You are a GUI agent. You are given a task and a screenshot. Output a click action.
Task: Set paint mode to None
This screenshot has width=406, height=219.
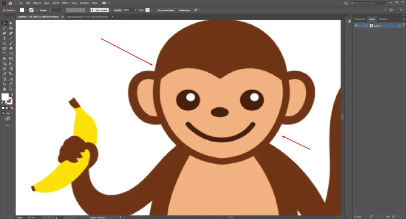pyautogui.click(x=11, y=108)
